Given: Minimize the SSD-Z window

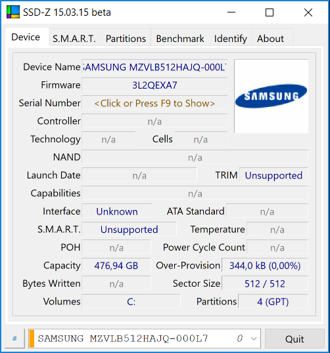Looking at the screenshot, I should [x=231, y=12].
